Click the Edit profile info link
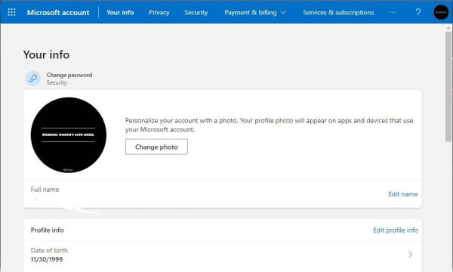This screenshot has width=453, height=272. click(x=395, y=230)
